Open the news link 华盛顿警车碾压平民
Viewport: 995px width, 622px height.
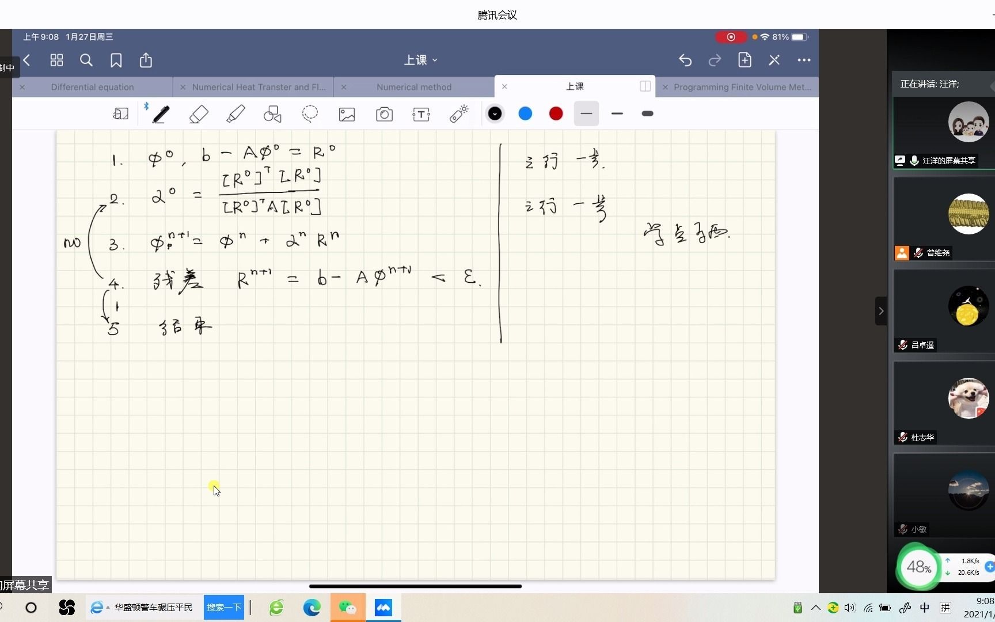pos(153,608)
